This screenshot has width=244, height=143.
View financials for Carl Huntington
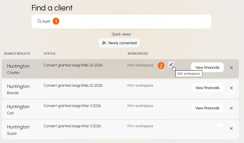(x=207, y=108)
